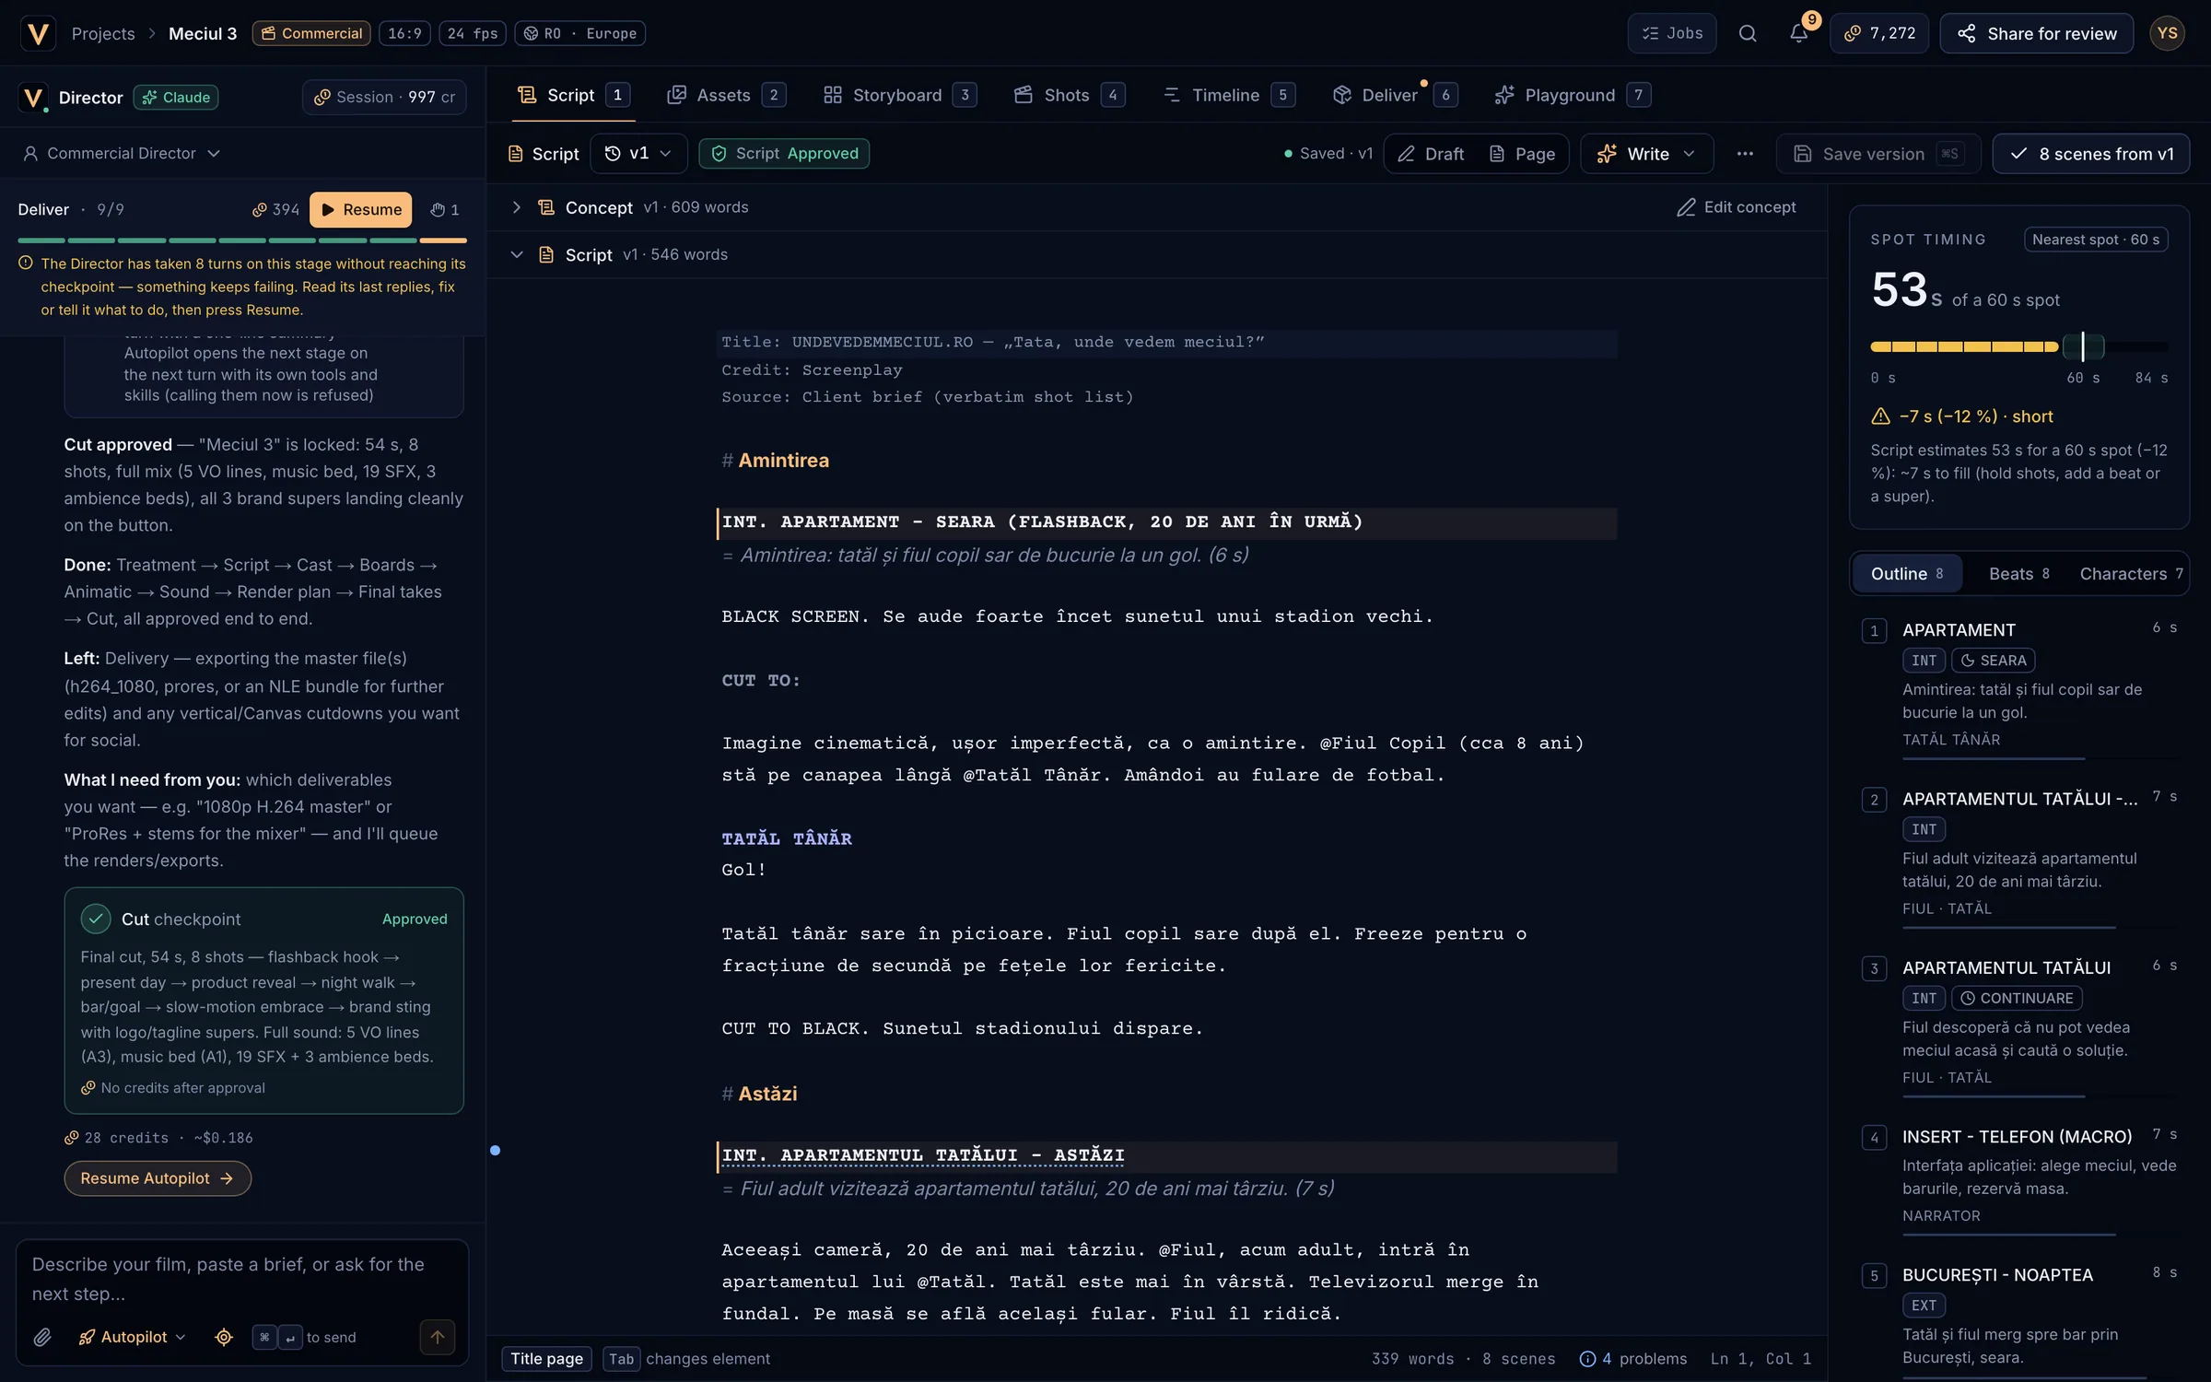Collapse the Script v1 section chevron
2211x1382 pixels.
click(517, 254)
